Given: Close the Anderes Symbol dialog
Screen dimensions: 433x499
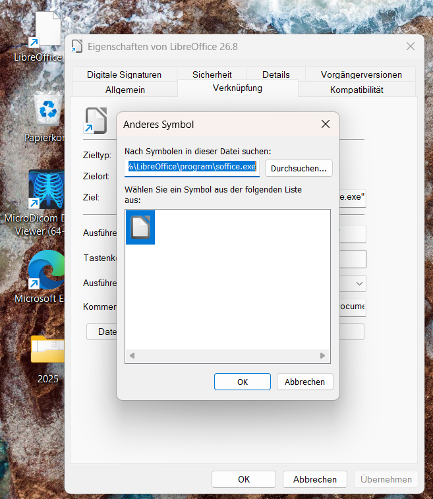Looking at the screenshot, I should pyautogui.click(x=326, y=124).
